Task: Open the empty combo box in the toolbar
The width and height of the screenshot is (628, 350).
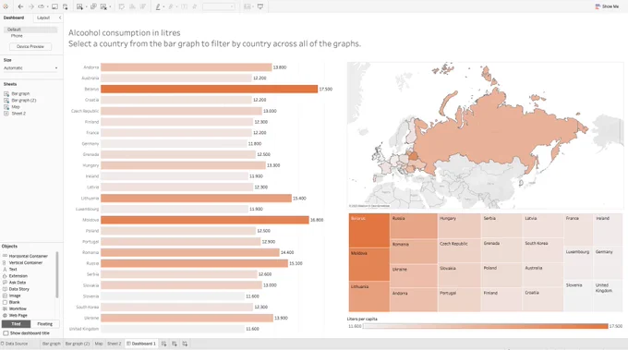Action: click(219, 6)
